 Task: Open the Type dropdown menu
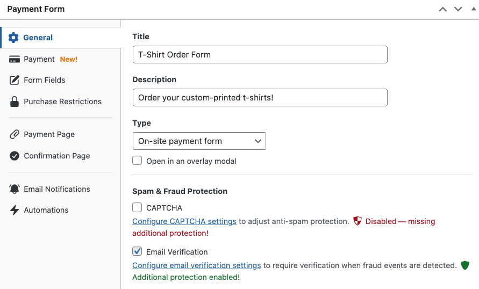coord(199,141)
